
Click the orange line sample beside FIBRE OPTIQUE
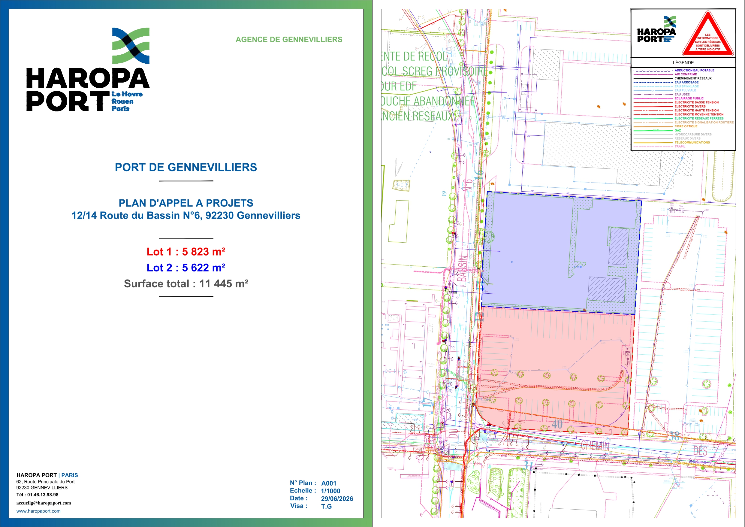click(653, 127)
